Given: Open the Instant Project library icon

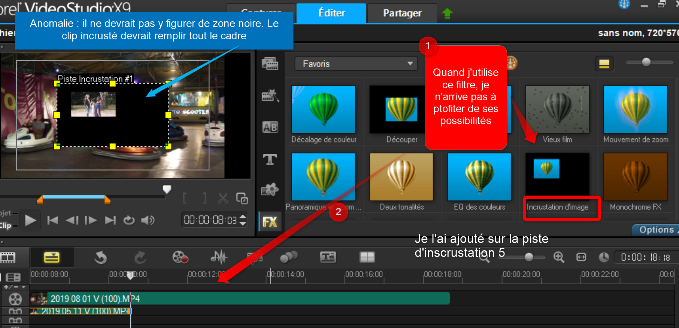Looking at the screenshot, I should tap(270, 96).
